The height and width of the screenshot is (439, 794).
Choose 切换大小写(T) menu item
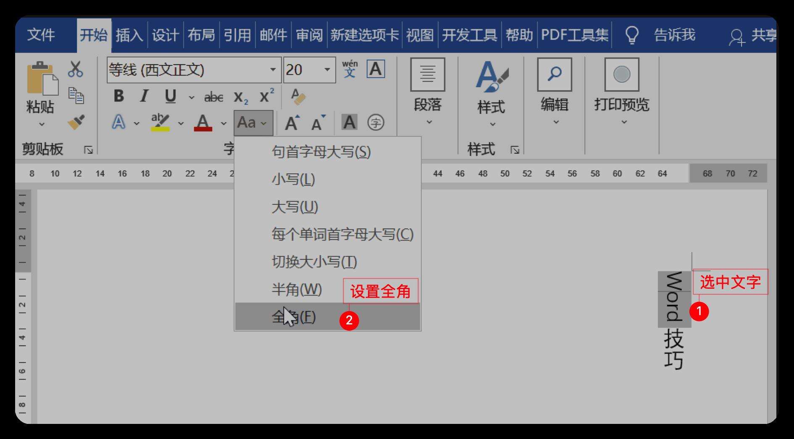(328, 262)
